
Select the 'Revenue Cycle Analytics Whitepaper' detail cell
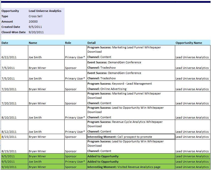(x=131, y=126)
